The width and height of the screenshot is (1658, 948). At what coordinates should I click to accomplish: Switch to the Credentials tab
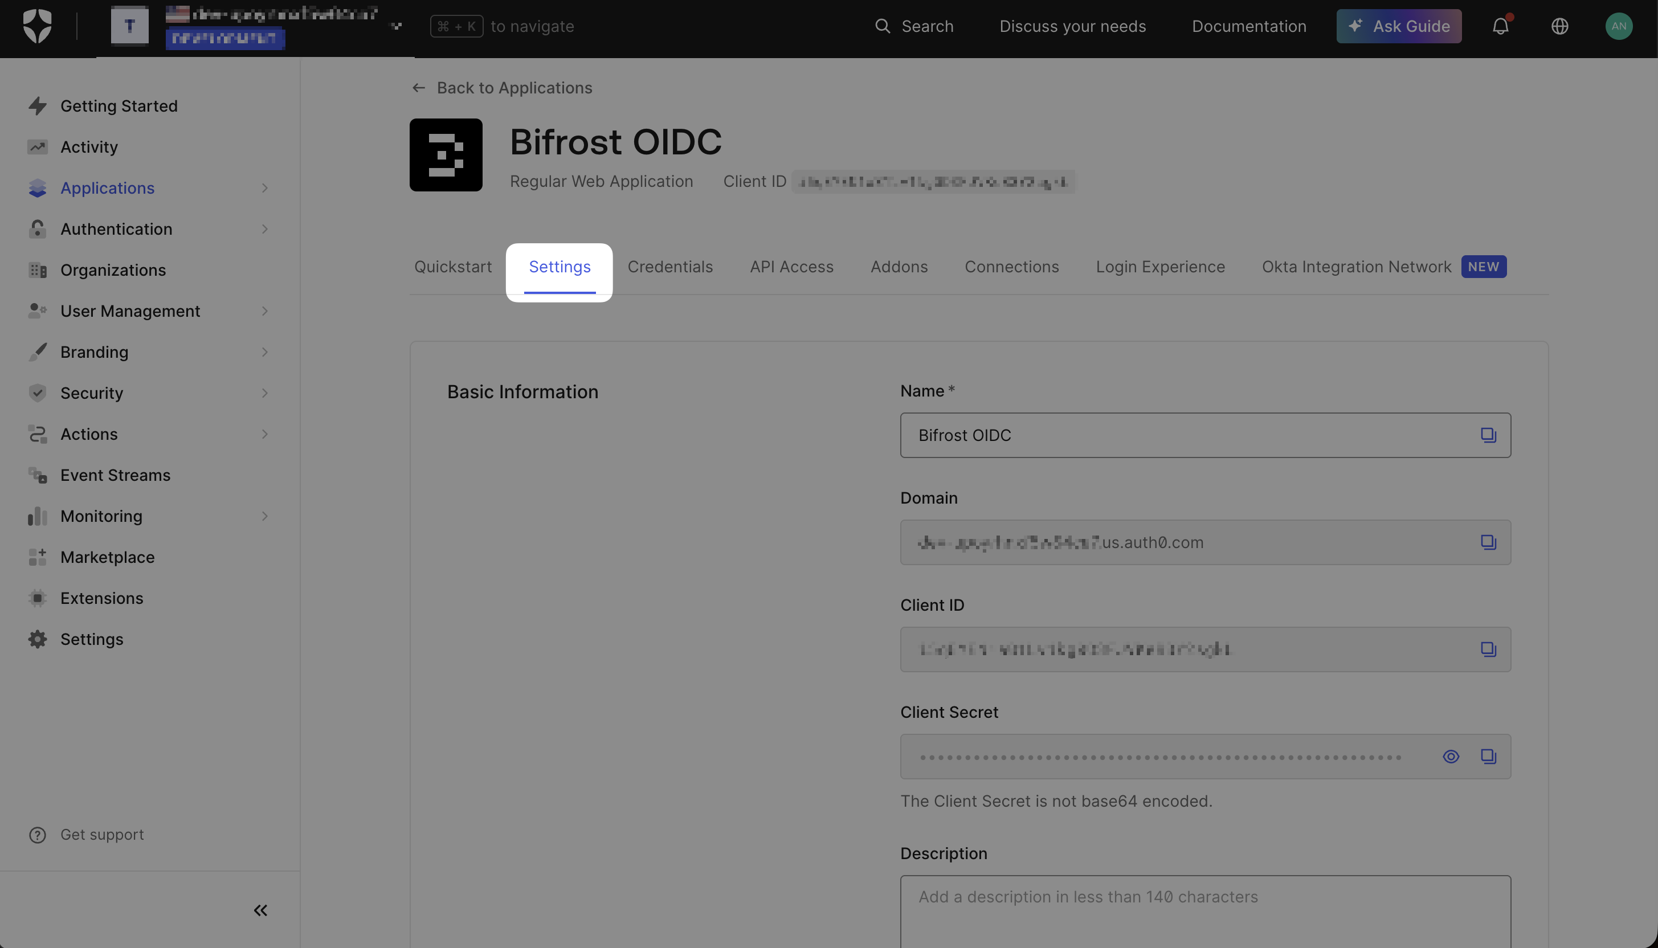tap(670, 267)
